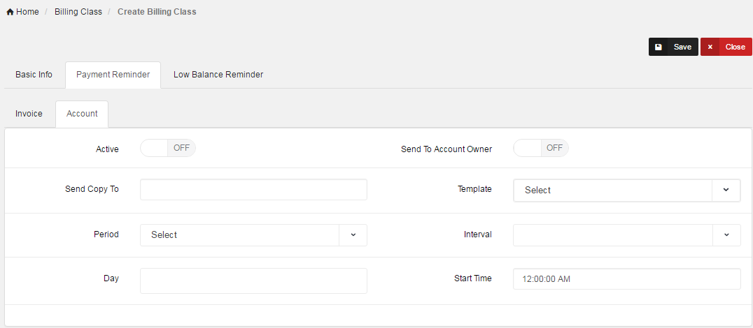
Task: Expand the Template dropdown arrow
Action: [x=726, y=190]
